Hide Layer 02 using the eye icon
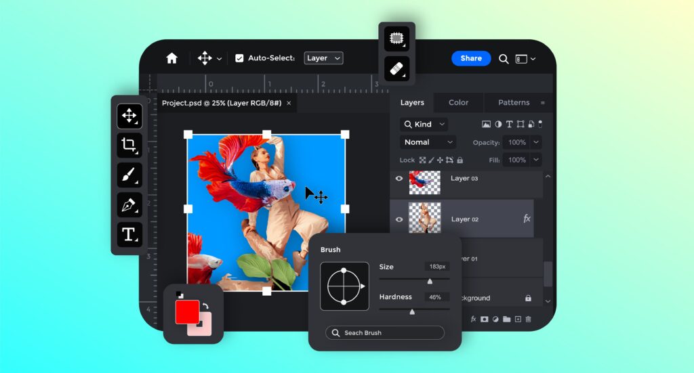 click(x=399, y=219)
